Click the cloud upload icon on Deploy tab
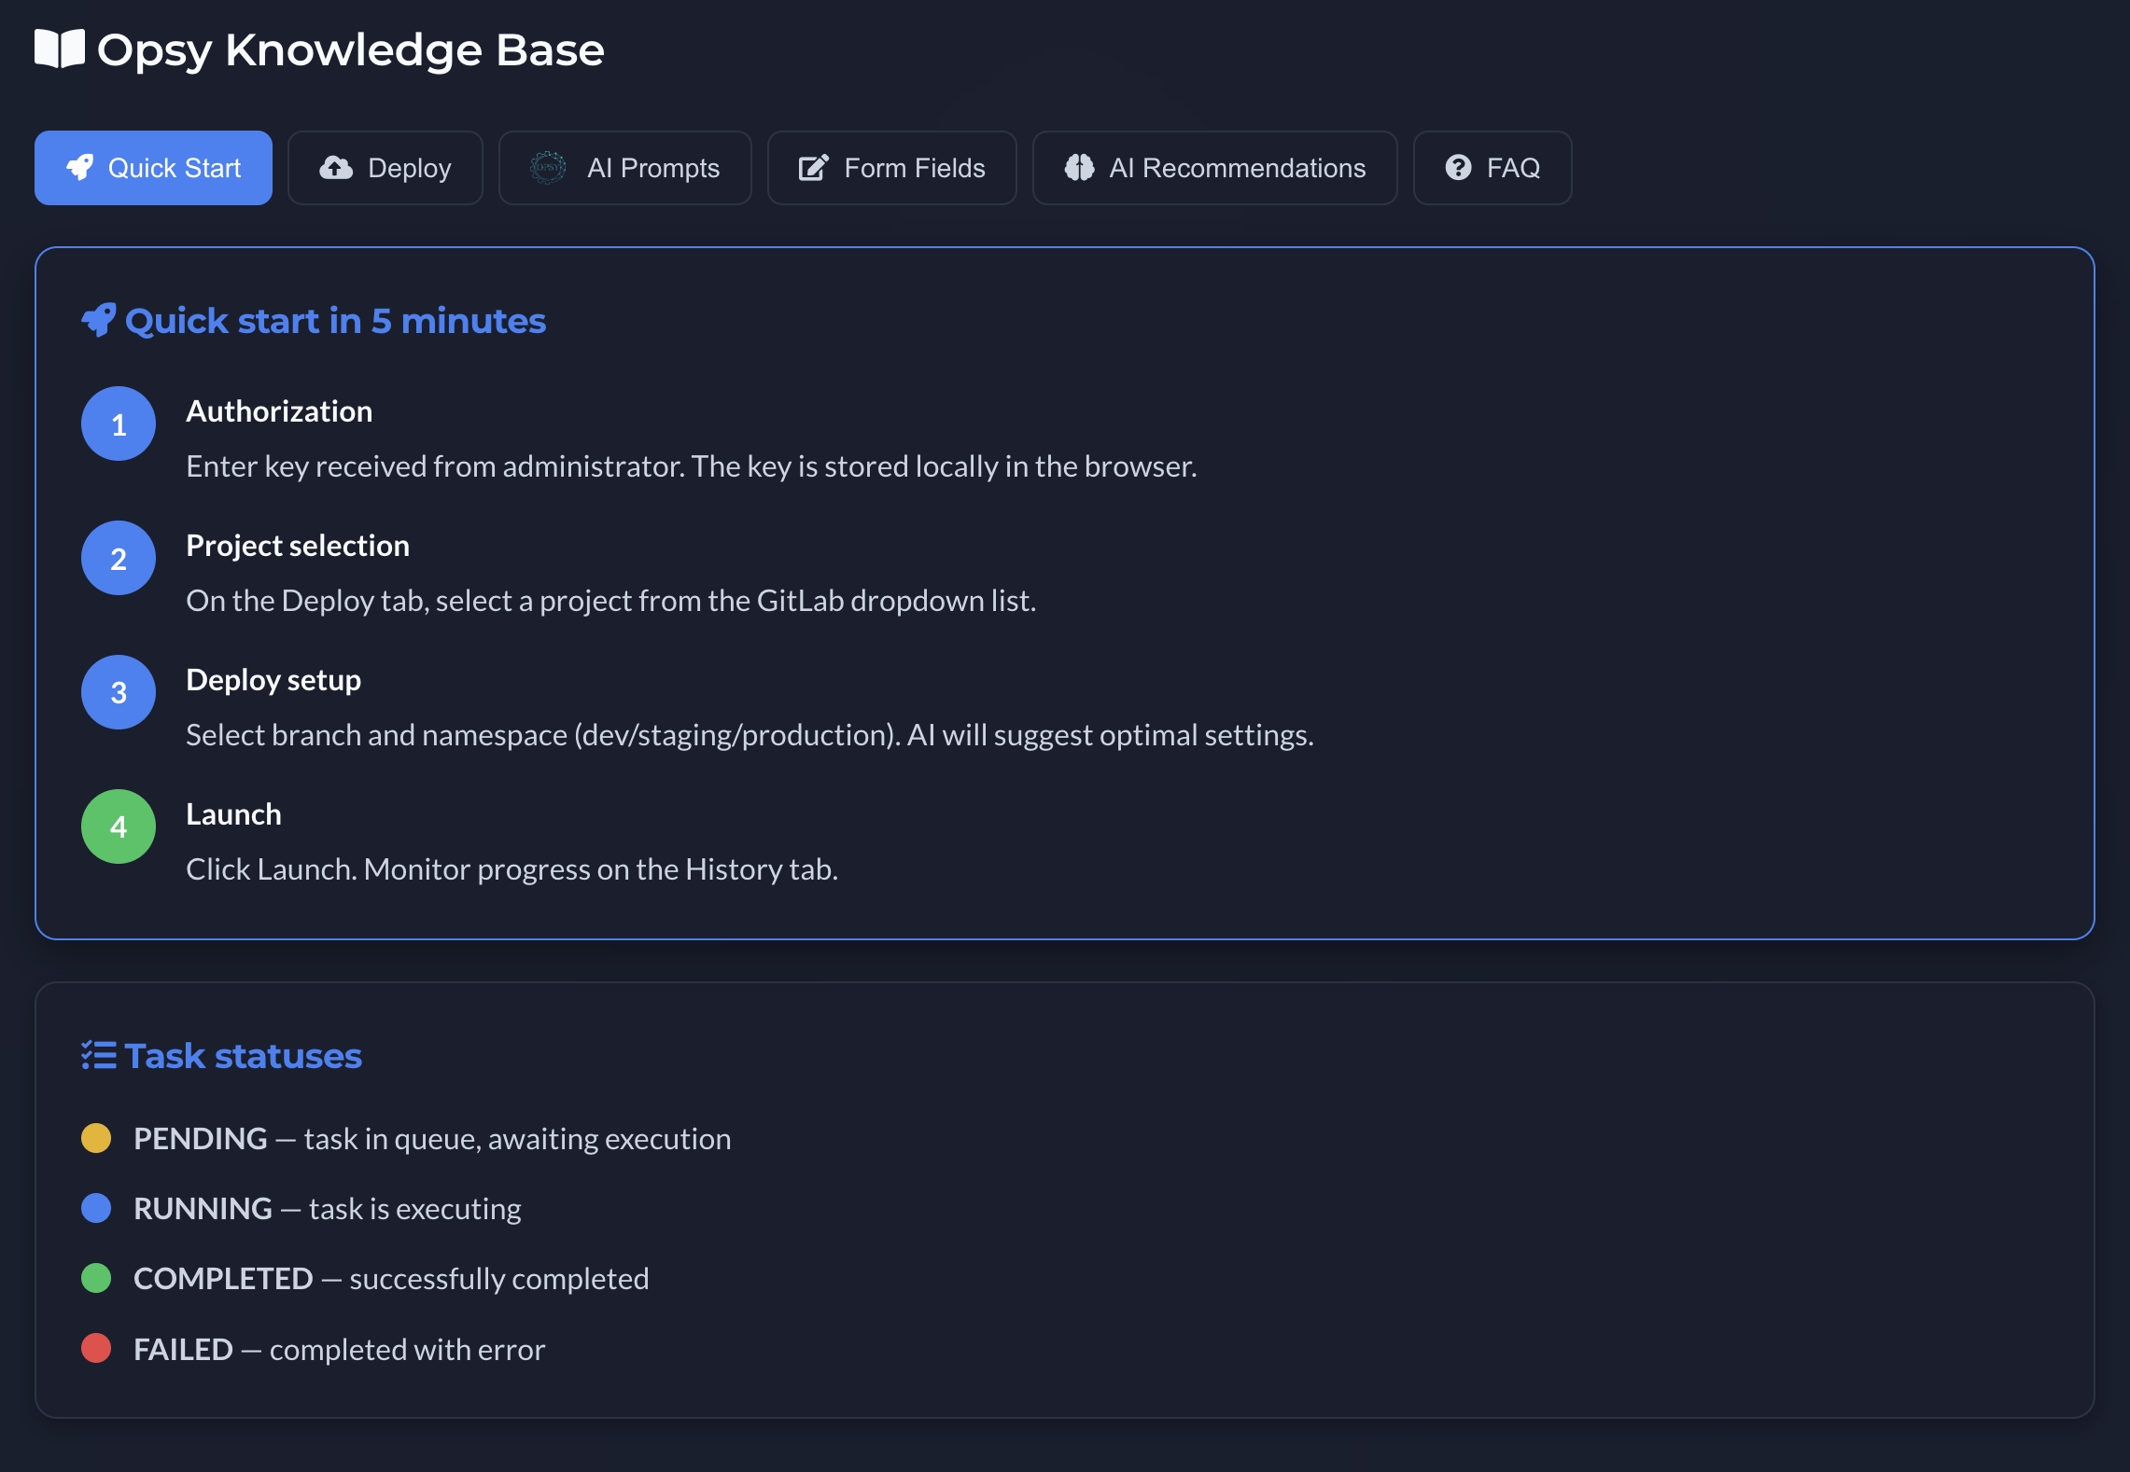The image size is (2130, 1472). tap(336, 168)
